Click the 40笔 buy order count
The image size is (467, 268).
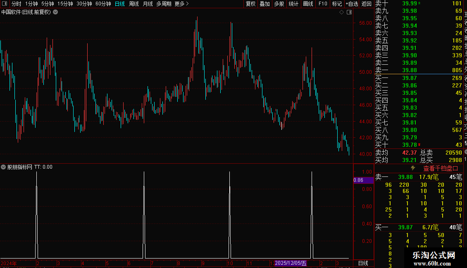click(456, 227)
